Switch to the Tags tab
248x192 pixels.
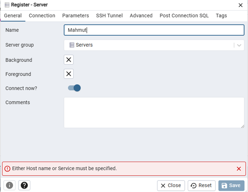221,16
